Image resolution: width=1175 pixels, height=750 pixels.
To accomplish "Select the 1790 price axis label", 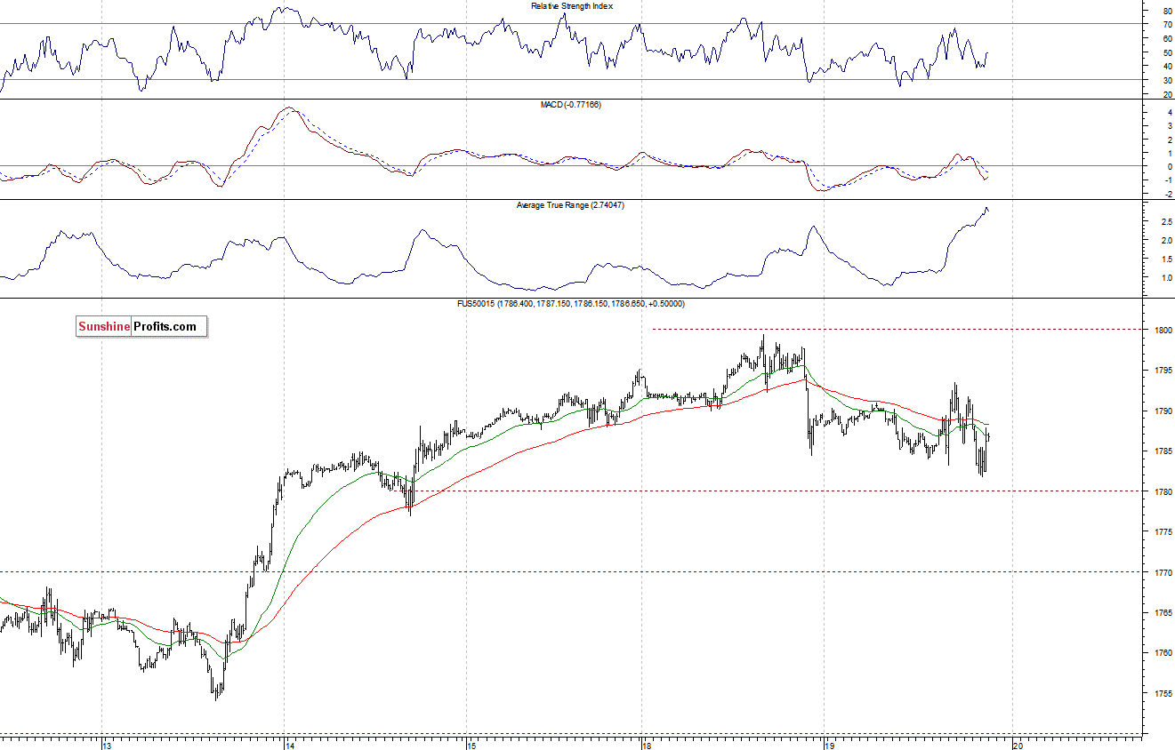I will [1163, 411].
